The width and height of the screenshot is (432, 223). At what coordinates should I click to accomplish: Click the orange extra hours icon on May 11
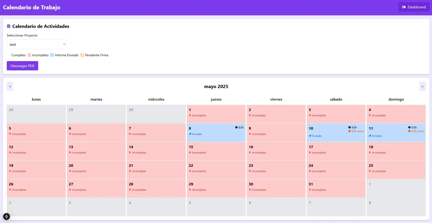(x=409, y=131)
